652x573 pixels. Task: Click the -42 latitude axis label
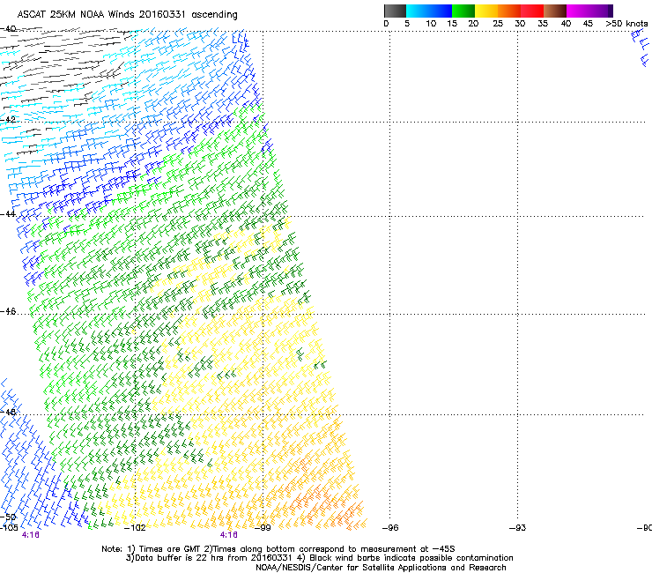8,119
